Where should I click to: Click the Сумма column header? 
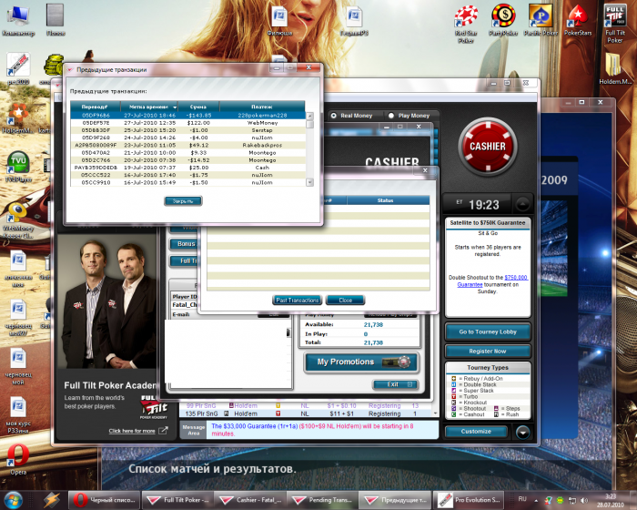[198, 107]
